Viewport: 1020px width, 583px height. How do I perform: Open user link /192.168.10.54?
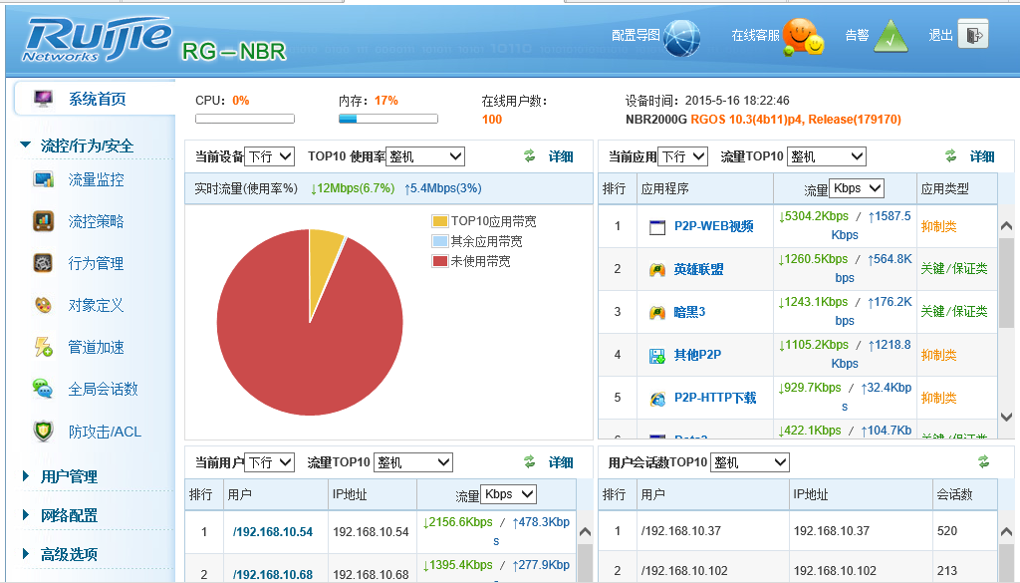click(x=273, y=531)
